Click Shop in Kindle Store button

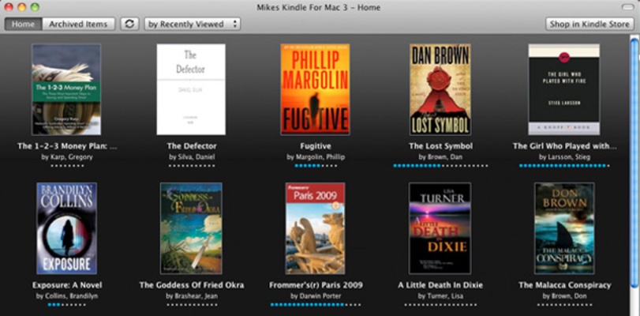pos(589,24)
